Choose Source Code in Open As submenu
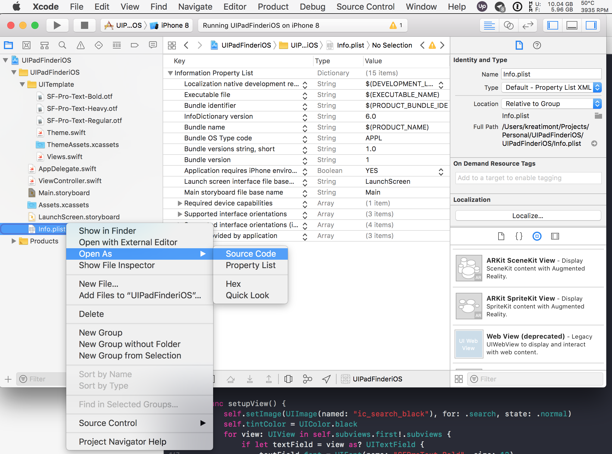612x454 pixels. coord(250,254)
